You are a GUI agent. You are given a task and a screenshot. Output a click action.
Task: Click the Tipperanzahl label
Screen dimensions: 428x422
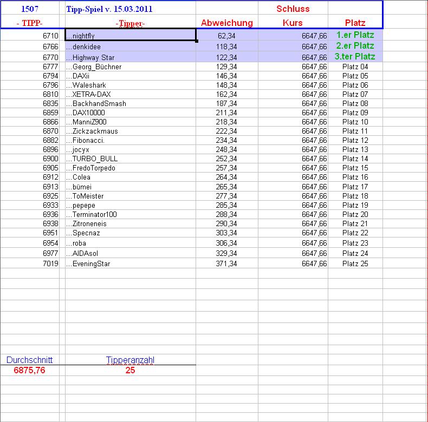click(x=130, y=360)
